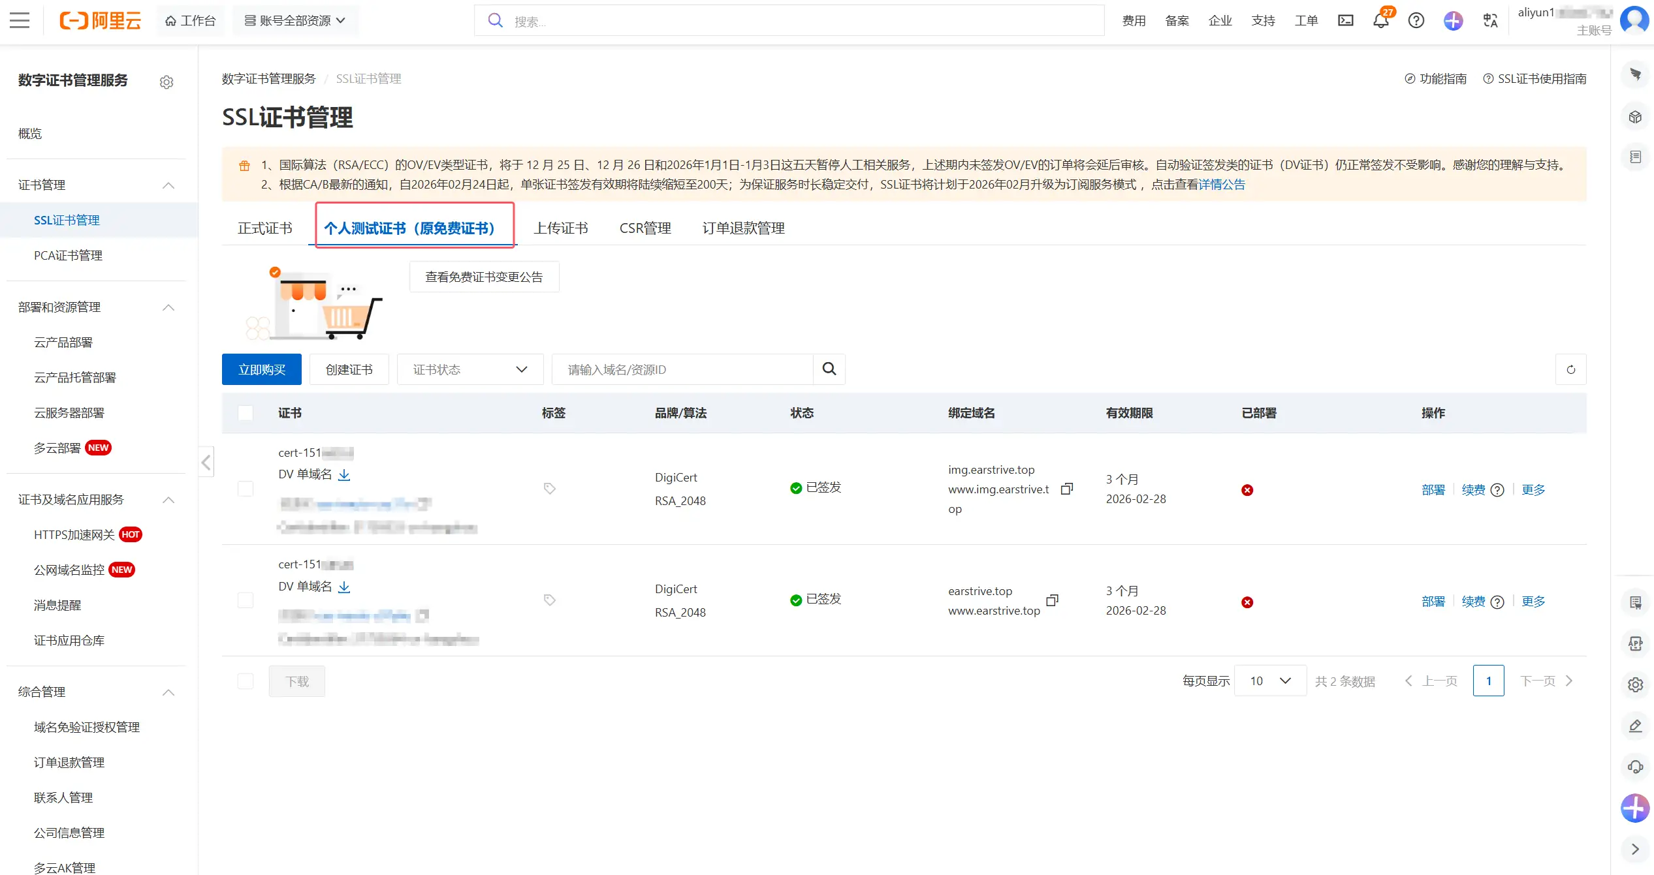Open the 详情公告 announcement link

tap(1224, 185)
